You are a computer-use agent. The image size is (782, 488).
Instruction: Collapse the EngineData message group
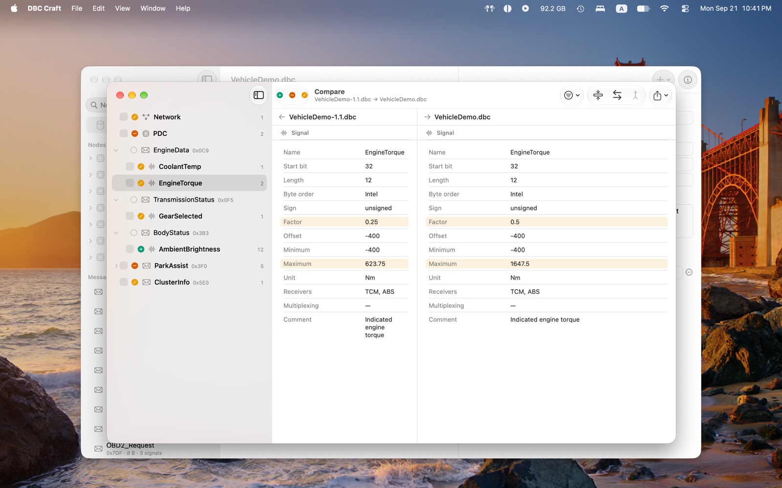coord(116,150)
